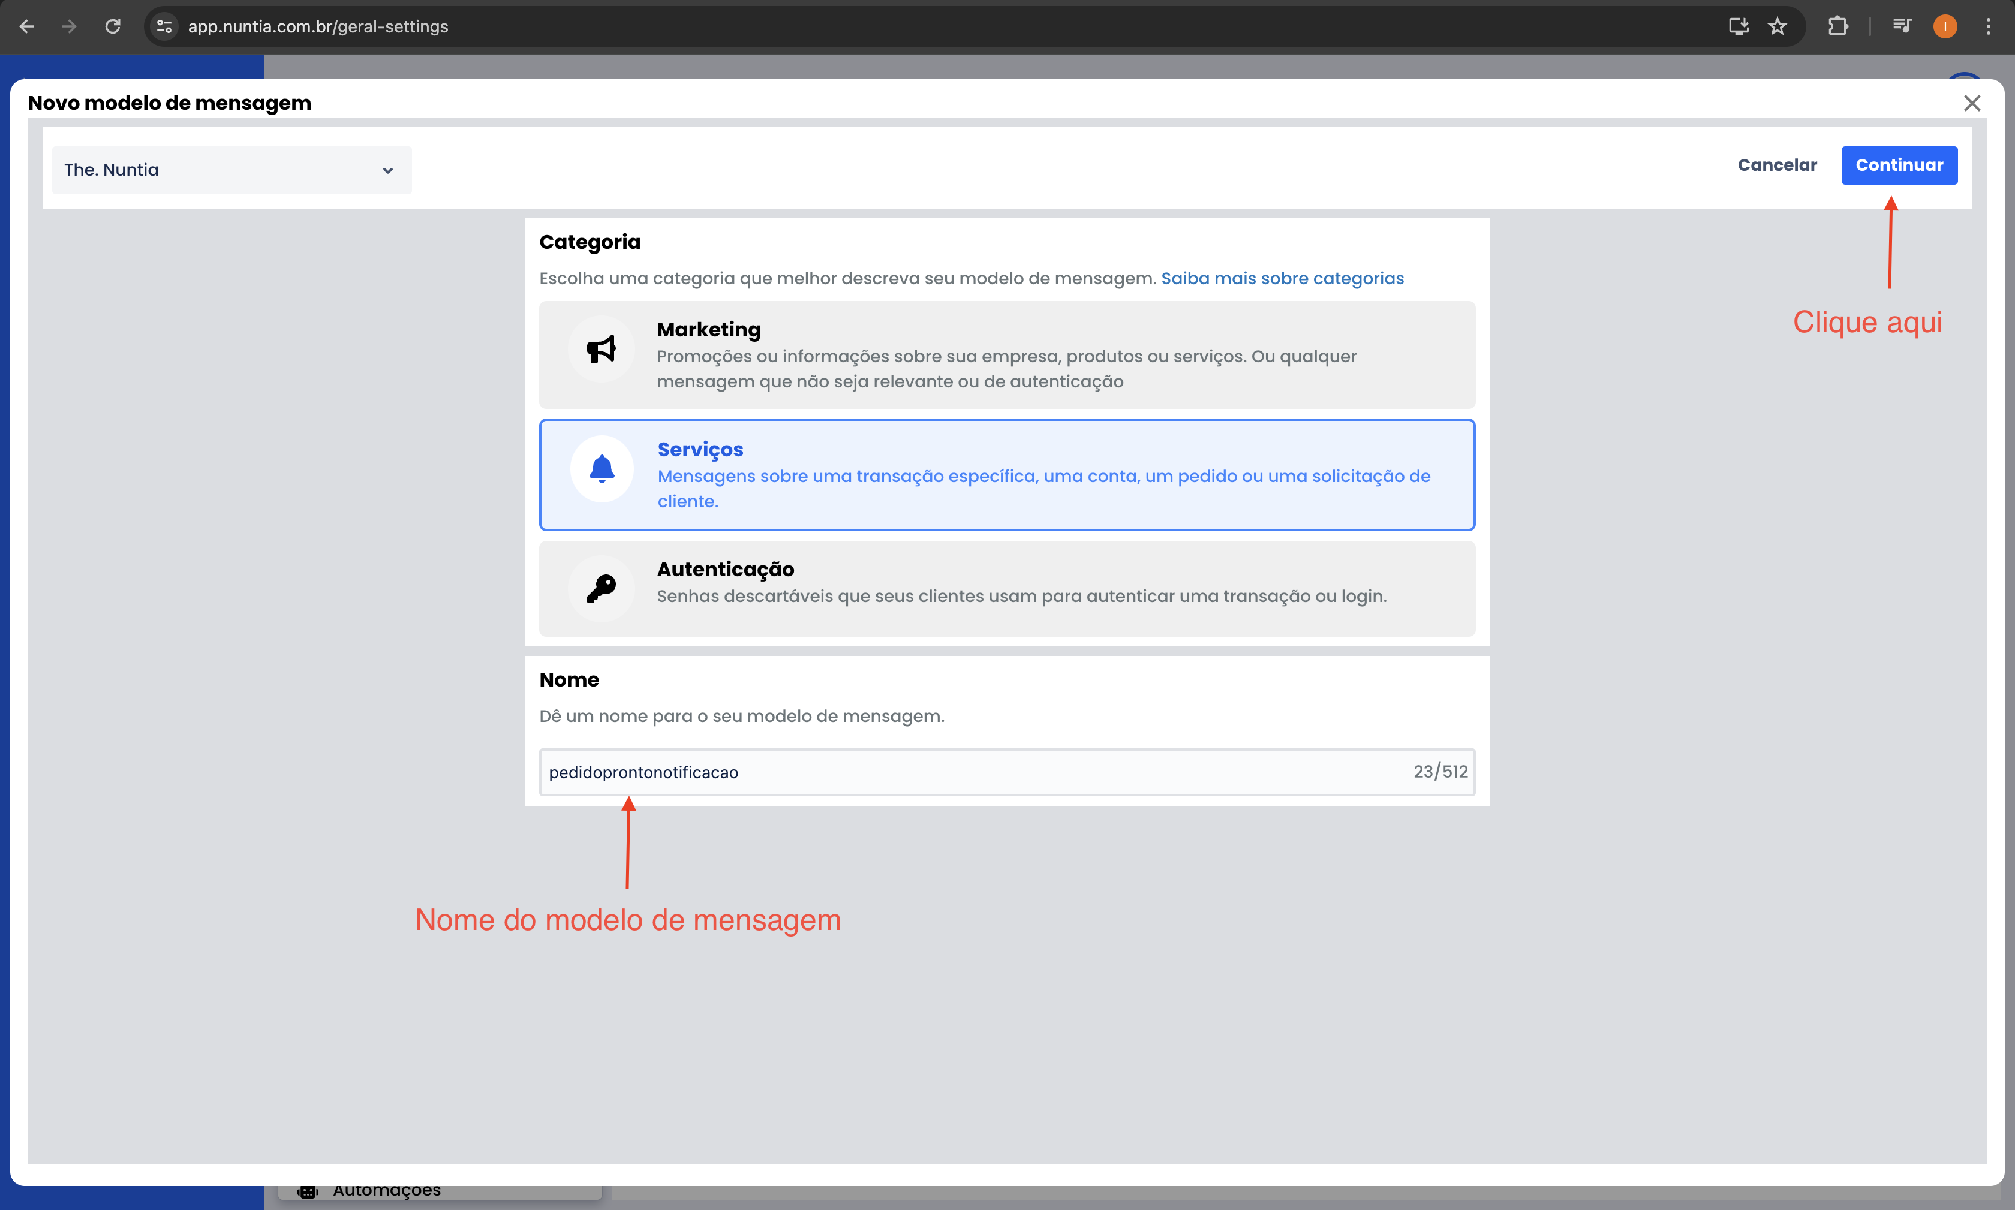Click the Automações sidebar item behind dialog
The image size is (2015, 1210).
(x=440, y=1191)
